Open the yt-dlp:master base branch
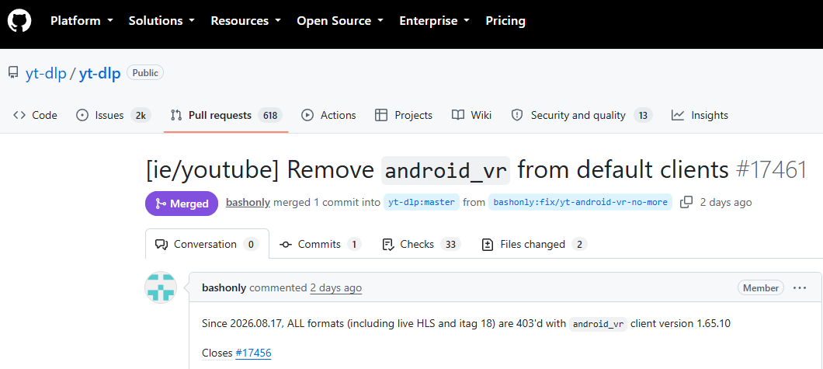The height and width of the screenshot is (369, 823). pyautogui.click(x=422, y=202)
